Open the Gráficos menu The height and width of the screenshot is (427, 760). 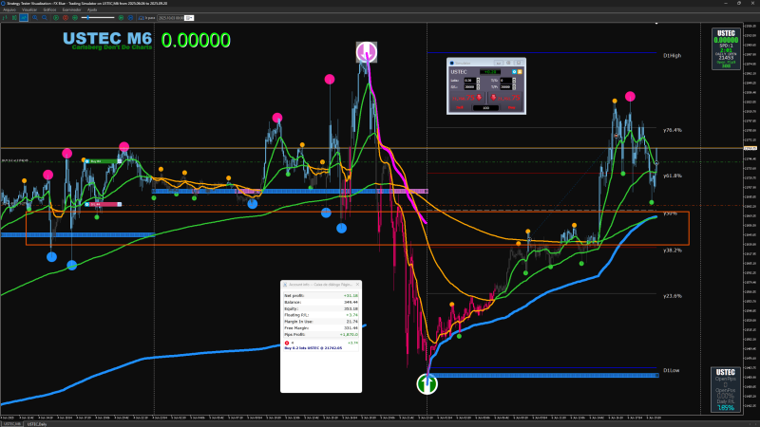click(49, 9)
